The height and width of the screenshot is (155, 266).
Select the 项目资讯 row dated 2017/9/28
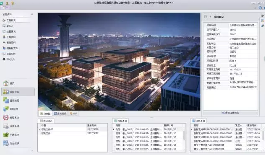[73, 129]
